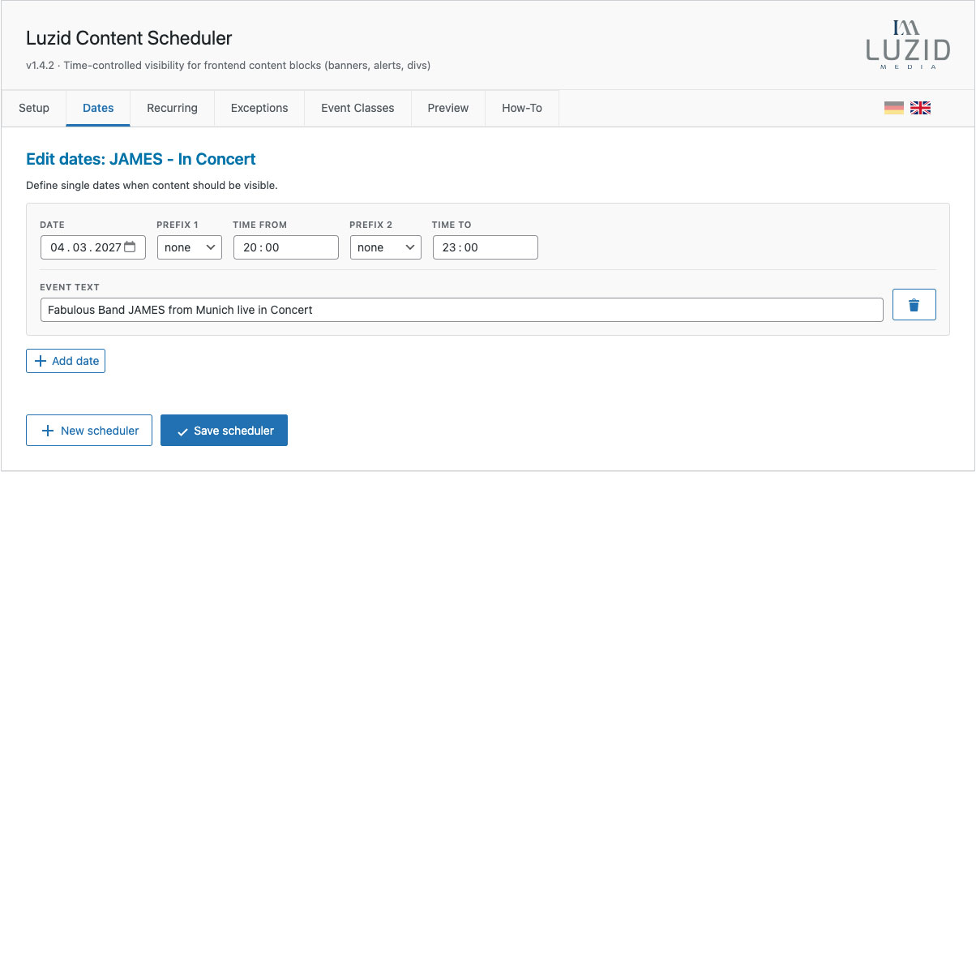Image resolution: width=976 pixels, height=970 pixels.
Task: Save the scheduler
Action: click(224, 430)
